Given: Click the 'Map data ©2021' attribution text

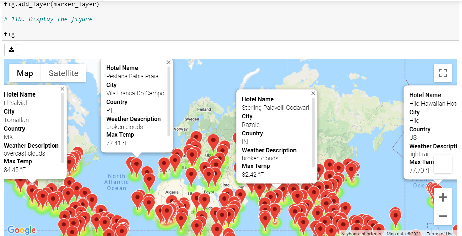Looking at the screenshot, I should click(x=404, y=234).
